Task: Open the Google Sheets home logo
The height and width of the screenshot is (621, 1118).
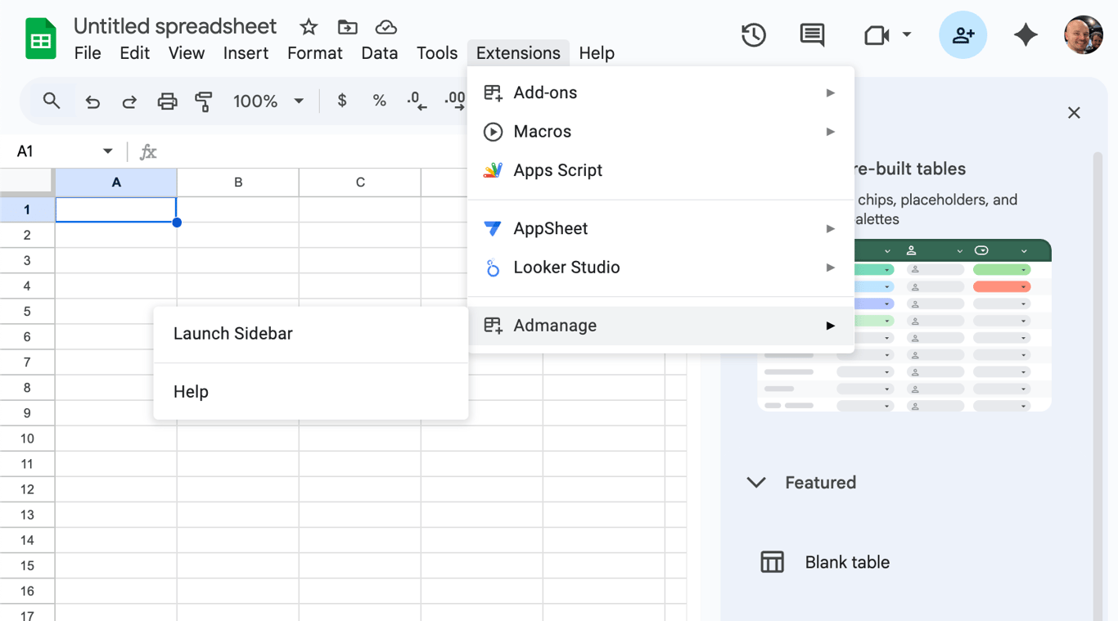Action: click(40, 38)
